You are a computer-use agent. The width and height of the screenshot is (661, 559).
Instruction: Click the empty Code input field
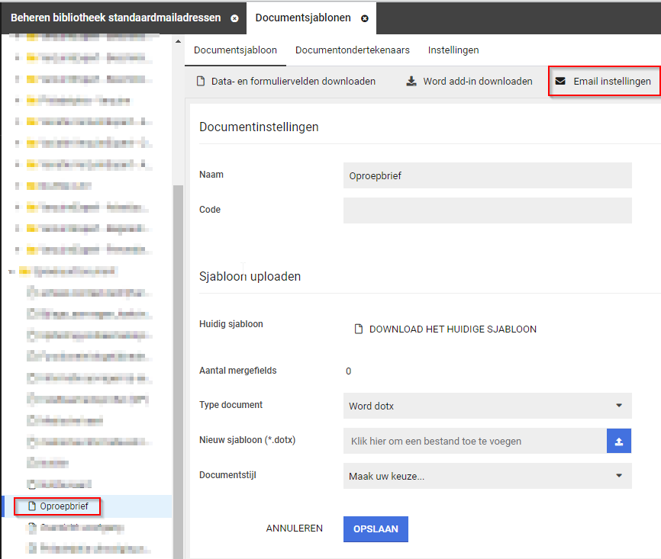point(487,210)
